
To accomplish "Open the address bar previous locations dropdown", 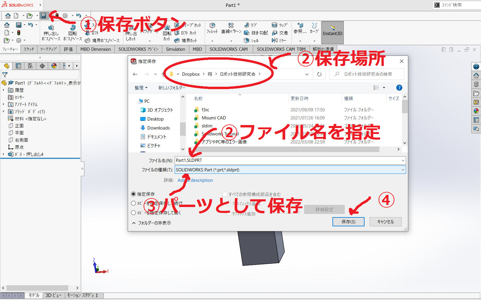I will tap(307, 74).
